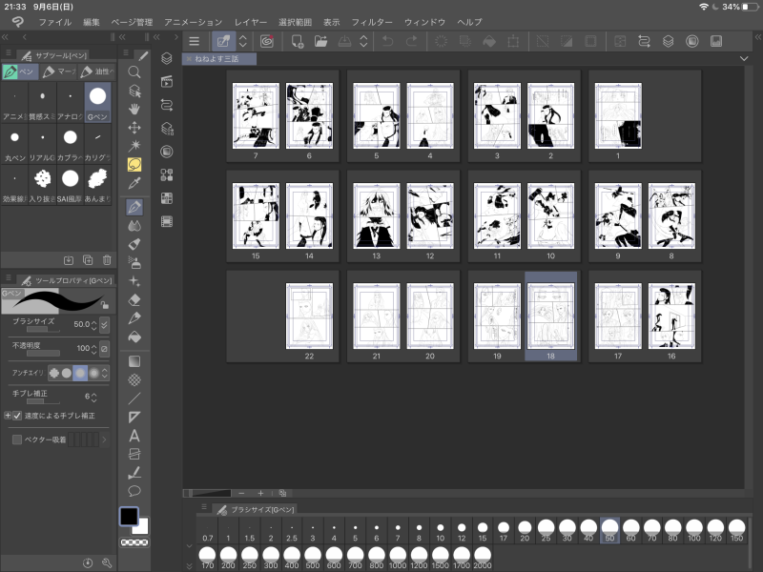The width and height of the screenshot is (763, 572).
Task: Select the black main color swatch
Action: click(x=128, y=516)
